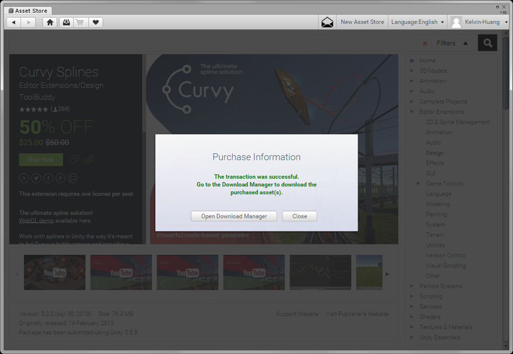Select the Asset Store tab
The image size is (513, 354).
(x=28, y=10)
